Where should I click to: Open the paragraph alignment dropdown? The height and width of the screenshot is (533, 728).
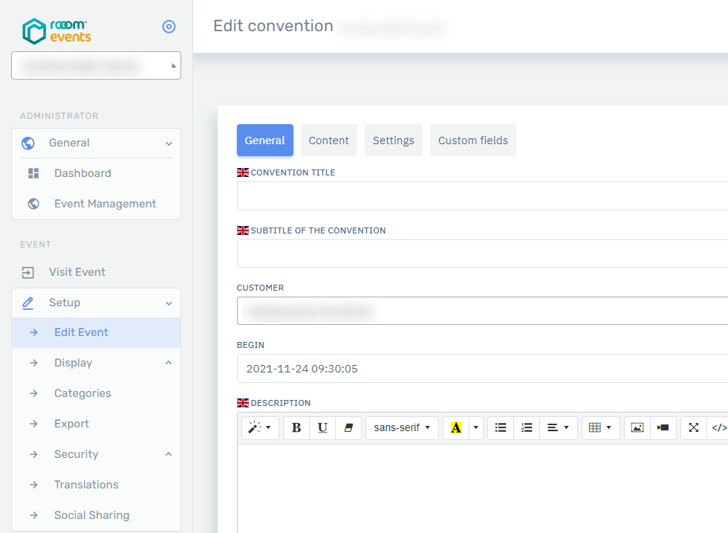coord(558,427)
